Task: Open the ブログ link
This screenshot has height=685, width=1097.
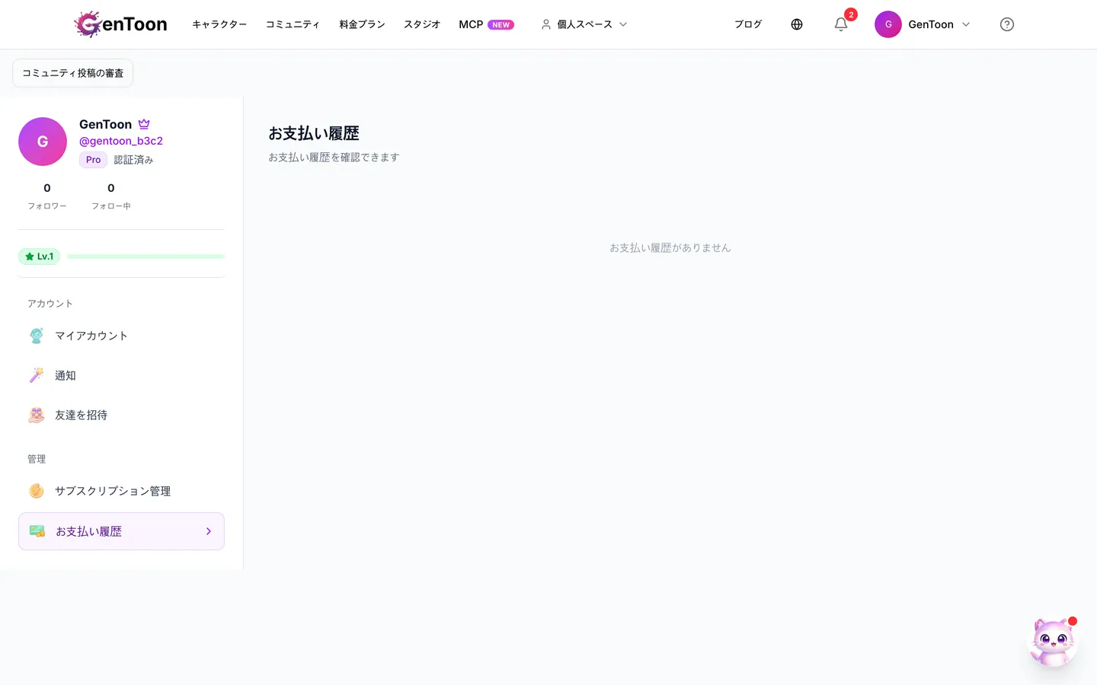Action: tap(748, 24)
